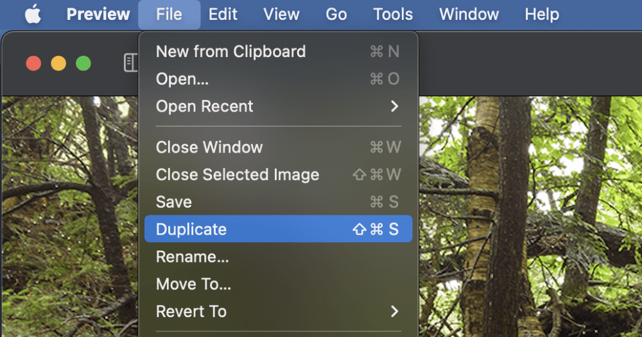Screen dimensions: 642x337
Task: Choose New from Clipboard
Action: 278,51
